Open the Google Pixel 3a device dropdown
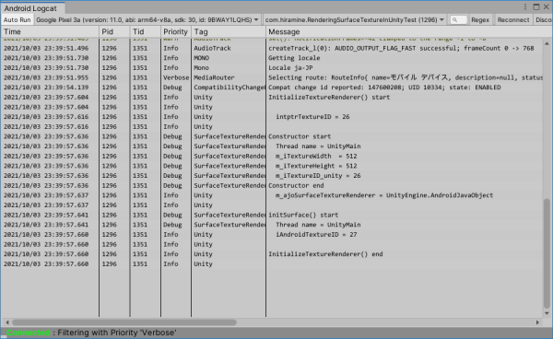This screenshot has height=339, width=553. (147, 19)
